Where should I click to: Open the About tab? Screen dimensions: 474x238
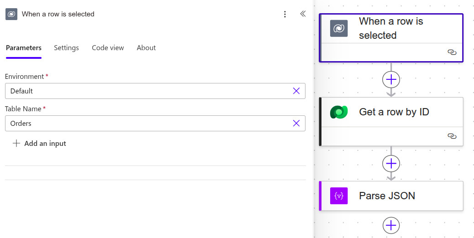(146, 48)
